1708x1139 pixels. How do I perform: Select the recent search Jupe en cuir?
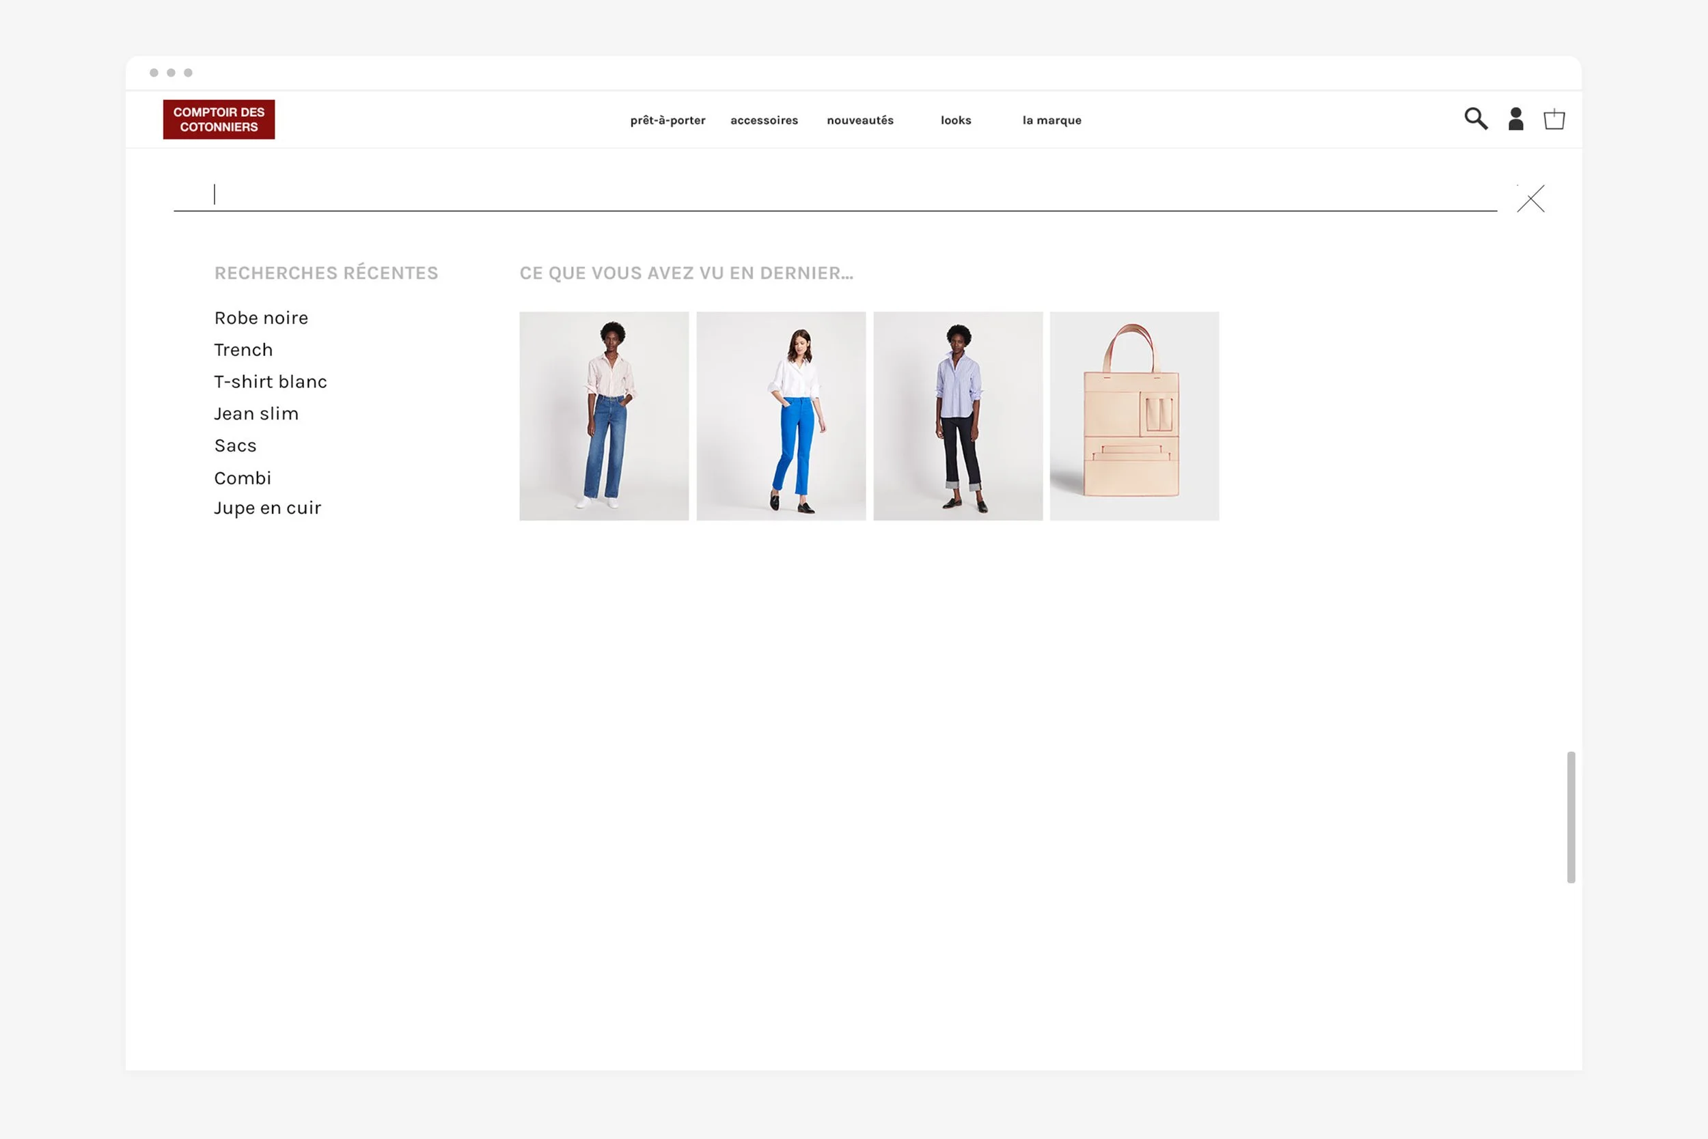267,507
